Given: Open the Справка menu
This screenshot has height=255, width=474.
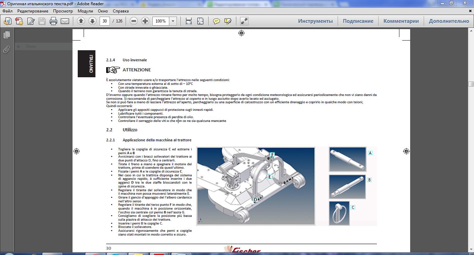Looking at the screenshot, I should click(121, 11).
